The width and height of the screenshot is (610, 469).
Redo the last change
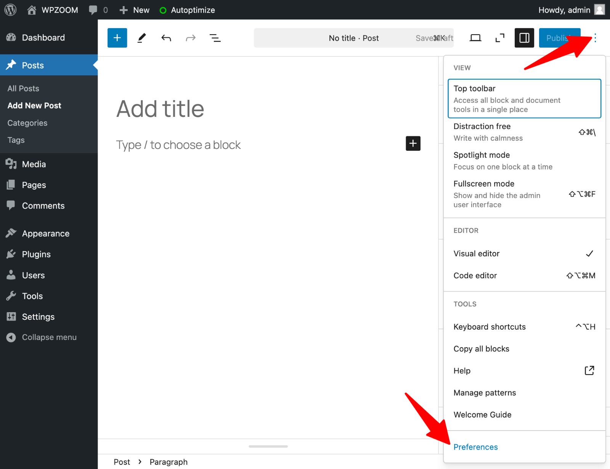[191, 38]
